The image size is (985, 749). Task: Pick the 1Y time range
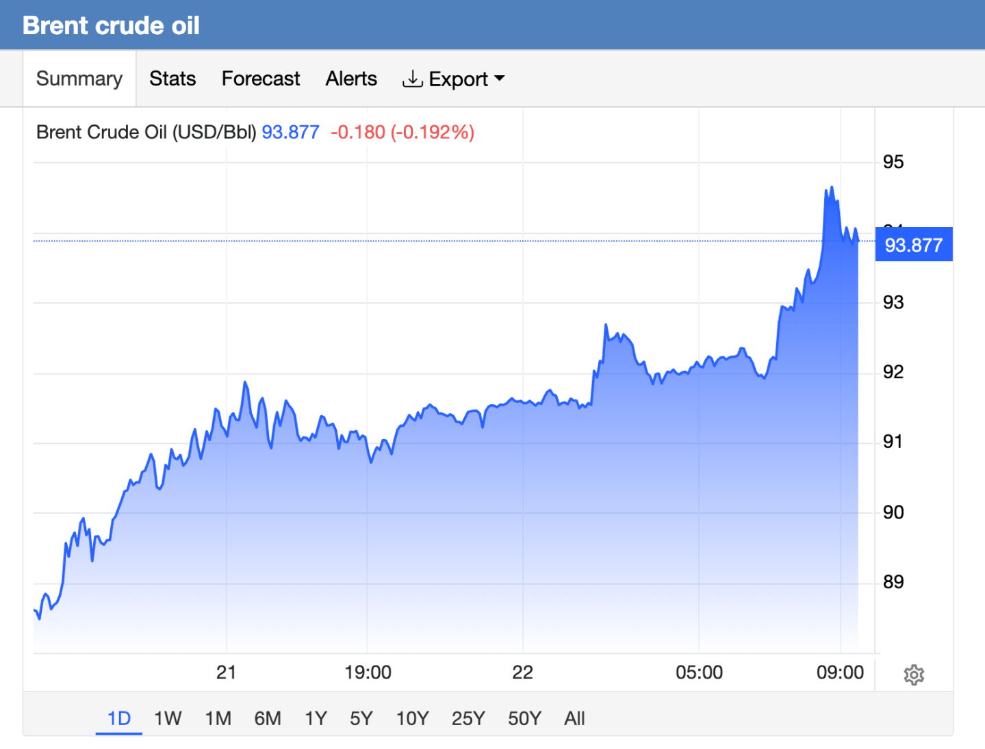click(316, 718)
